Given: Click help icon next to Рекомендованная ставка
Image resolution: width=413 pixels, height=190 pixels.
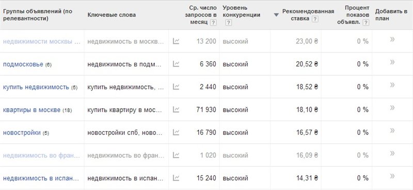Looking at the screenshot, I should [x=315, y=19].
